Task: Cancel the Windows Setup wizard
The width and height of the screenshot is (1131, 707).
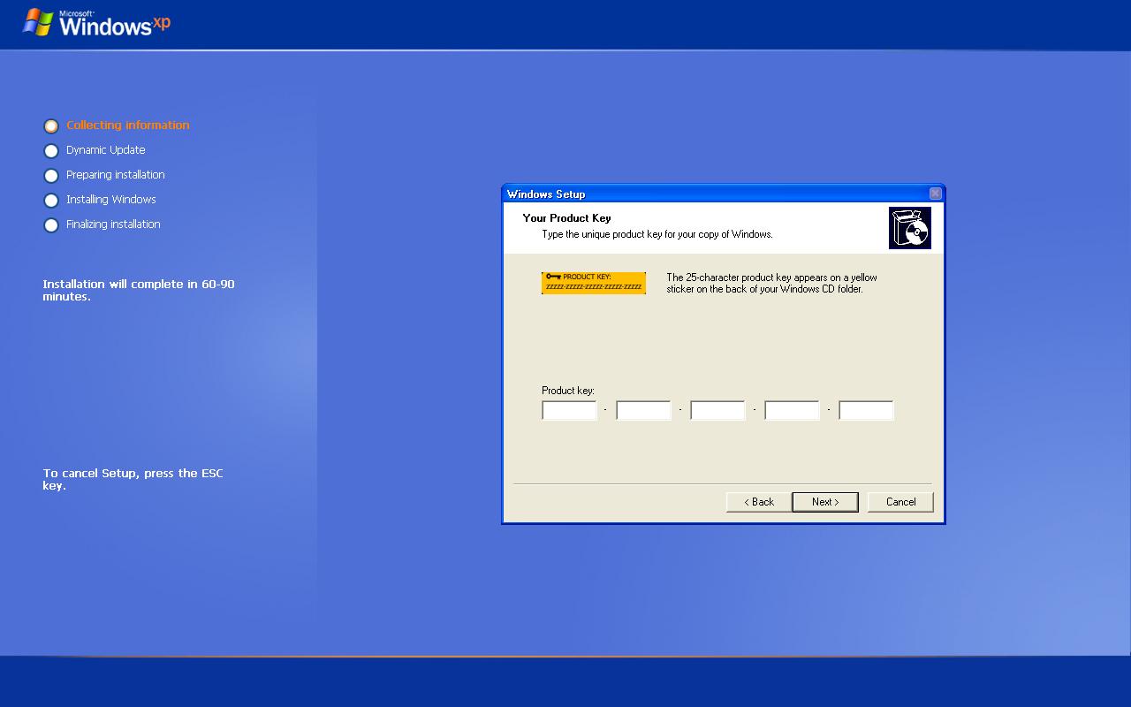Action: pyautogui.click(x=900, y=502)
